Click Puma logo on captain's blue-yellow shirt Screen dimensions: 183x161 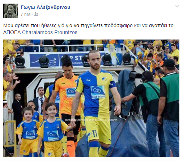click(x=89, y=80)
